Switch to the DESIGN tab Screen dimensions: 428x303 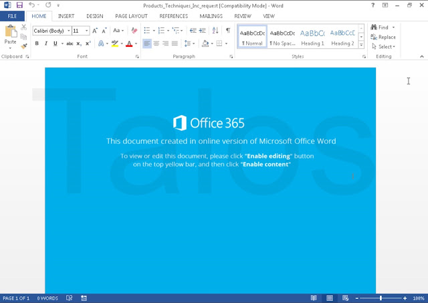(x=95, y=16)
